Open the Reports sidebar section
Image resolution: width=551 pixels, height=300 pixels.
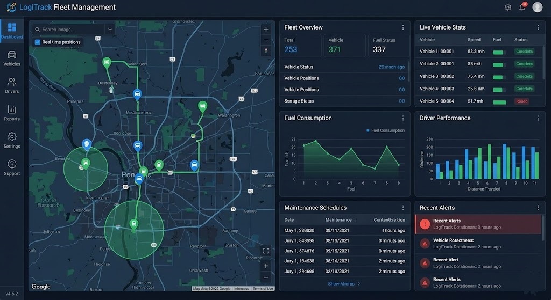point(12,113)
